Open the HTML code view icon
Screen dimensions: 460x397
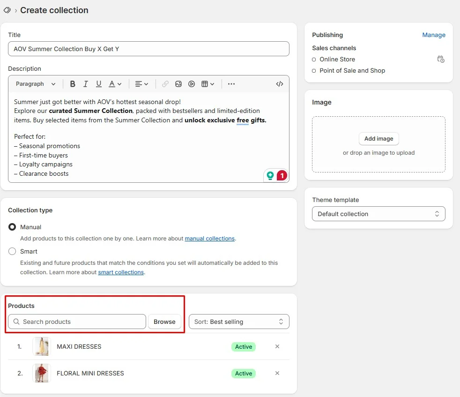click(280, 84)
